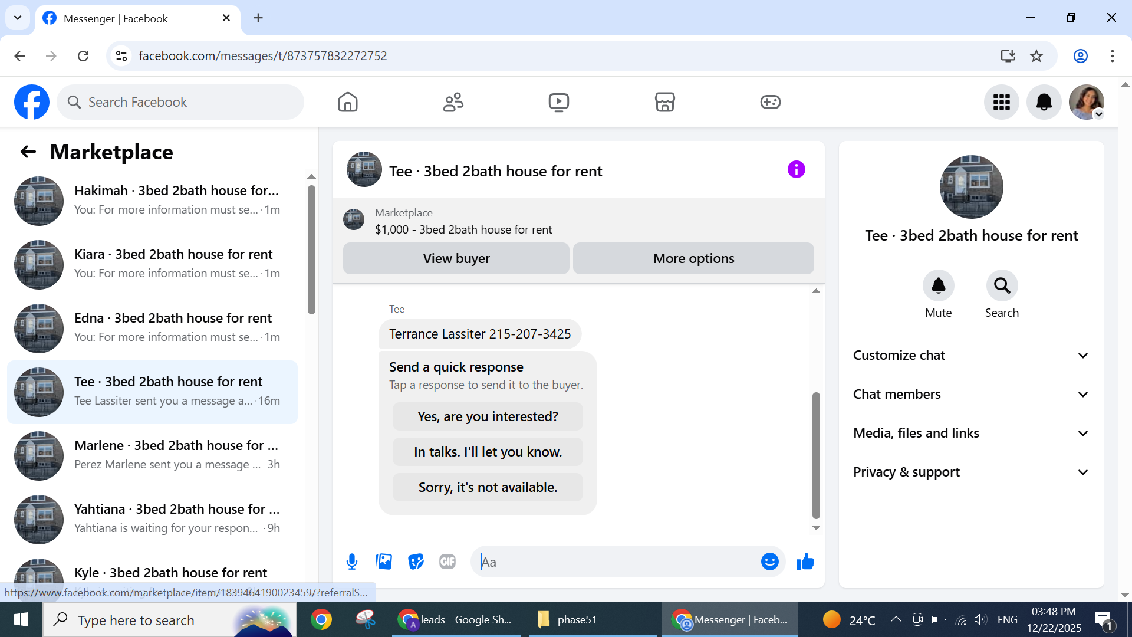Image resolution: width=1132 pixels, height=637 pixels.
Task: Send a thumbs-up like
Action: (805, 562)
